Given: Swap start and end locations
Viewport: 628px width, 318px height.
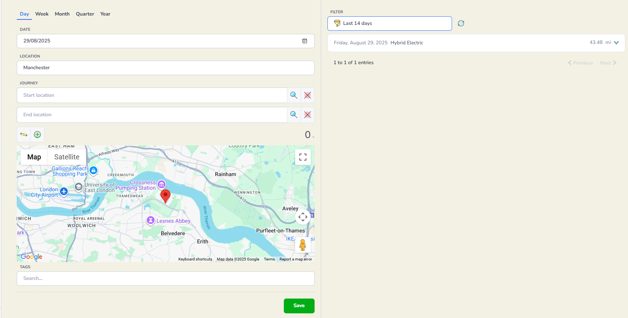Looking at the screenshot, I should tap(24, 135).
